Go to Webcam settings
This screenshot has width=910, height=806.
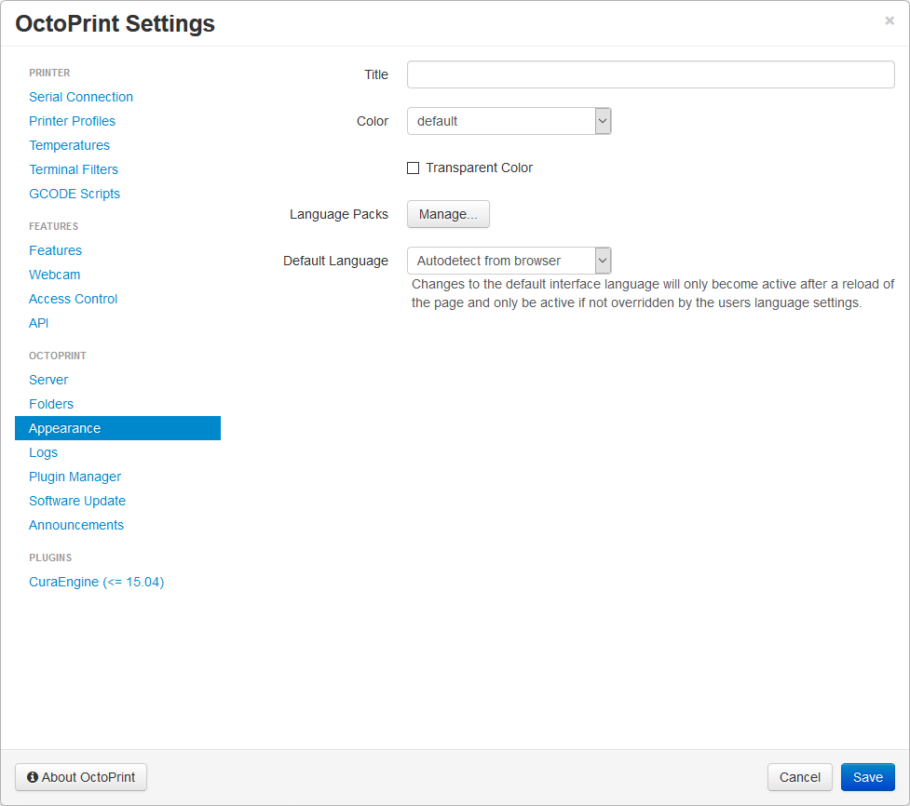[x=55, y=275]
